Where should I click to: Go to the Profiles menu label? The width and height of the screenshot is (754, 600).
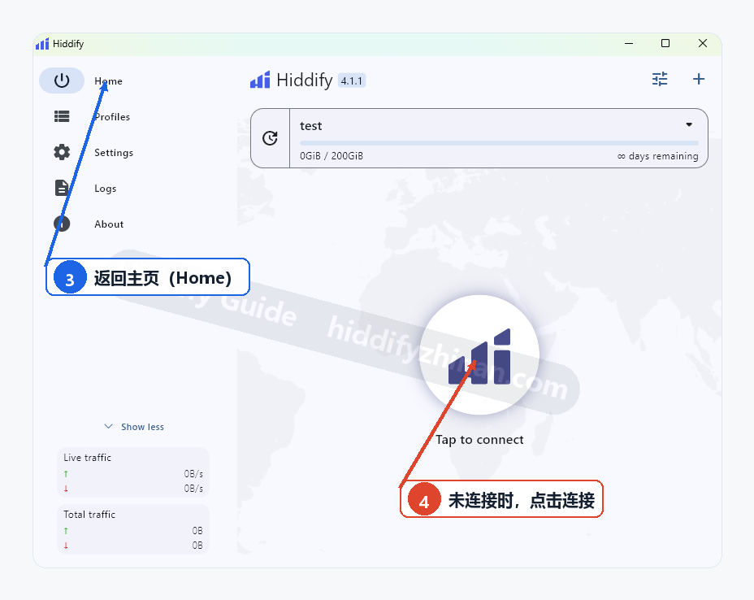[112, 117]
